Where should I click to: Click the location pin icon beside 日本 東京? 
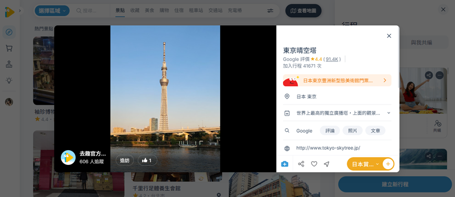[287, 97]
